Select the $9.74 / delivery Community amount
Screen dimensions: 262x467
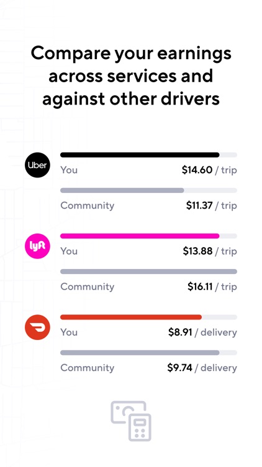[x=202, y=368]
